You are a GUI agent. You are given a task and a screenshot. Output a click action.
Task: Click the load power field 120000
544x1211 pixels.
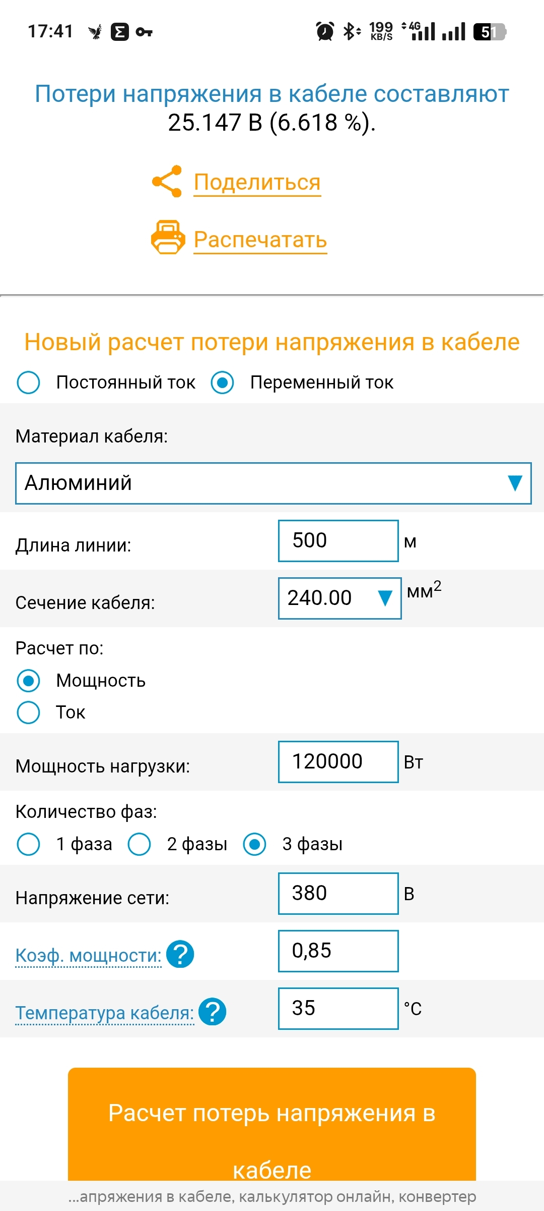[x=338, y=762]
